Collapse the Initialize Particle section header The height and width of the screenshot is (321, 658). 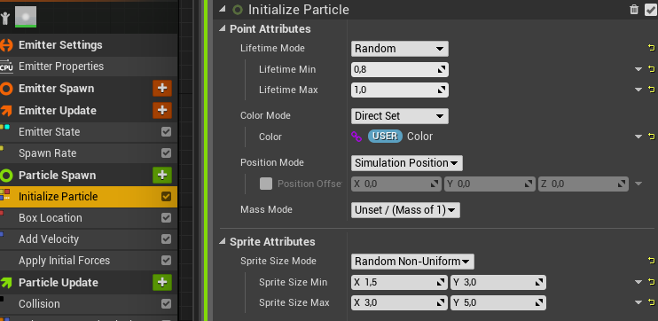coord(223,9)
